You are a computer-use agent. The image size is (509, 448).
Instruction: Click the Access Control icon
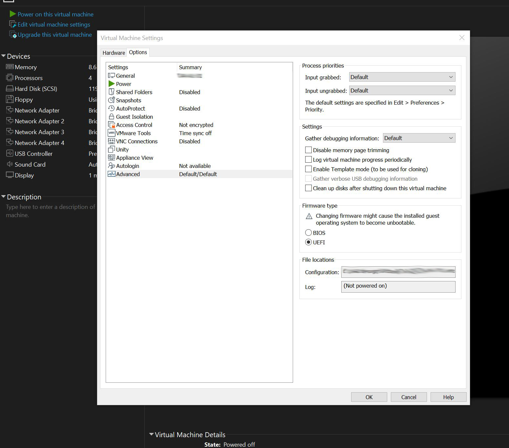[x=112, y=125]
